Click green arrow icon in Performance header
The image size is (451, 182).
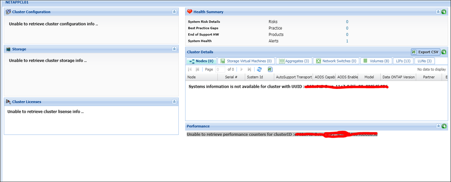(x=444, y=127)
